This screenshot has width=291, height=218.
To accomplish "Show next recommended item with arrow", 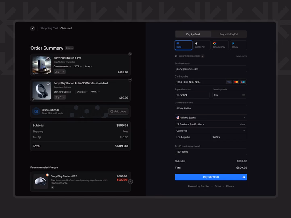I will [131, 182].
